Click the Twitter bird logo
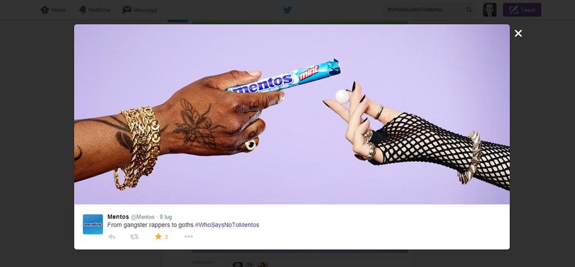Viewport: 575px width, 267px height. coord(287,10)
